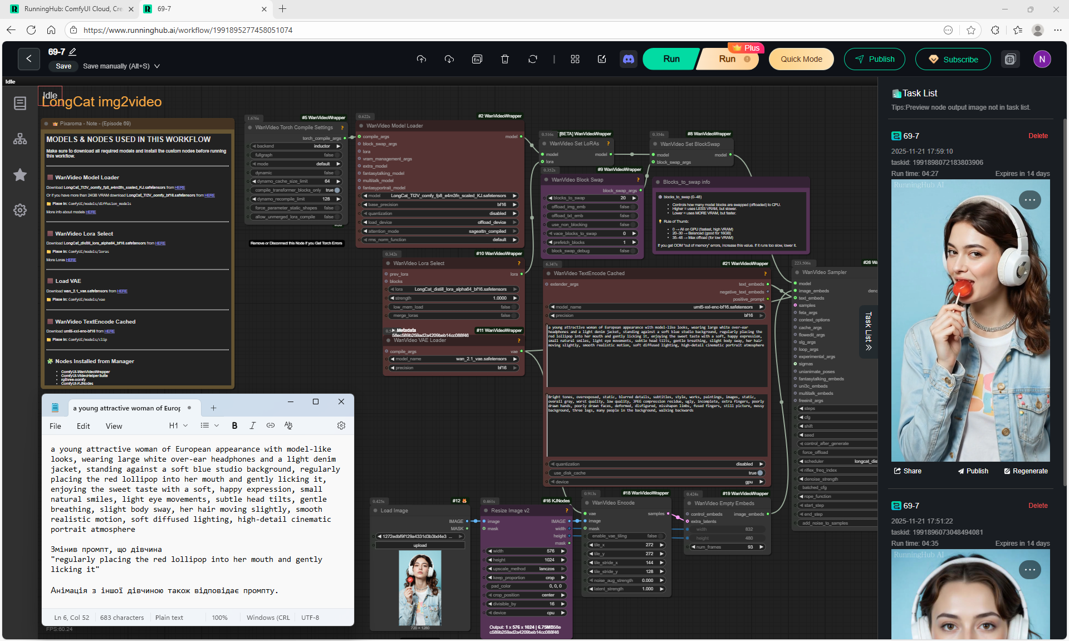Click the cloud download icon in toolbar
Image resolution: width=1069 pixels, height=641 pixels.
point(449,59)
